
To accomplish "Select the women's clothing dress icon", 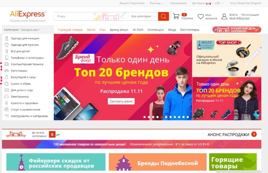I will click(x=6, y=38).
